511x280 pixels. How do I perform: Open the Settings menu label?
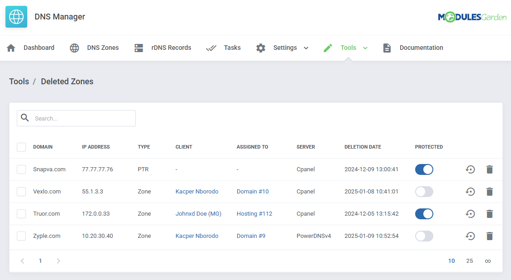pos(285,48)
